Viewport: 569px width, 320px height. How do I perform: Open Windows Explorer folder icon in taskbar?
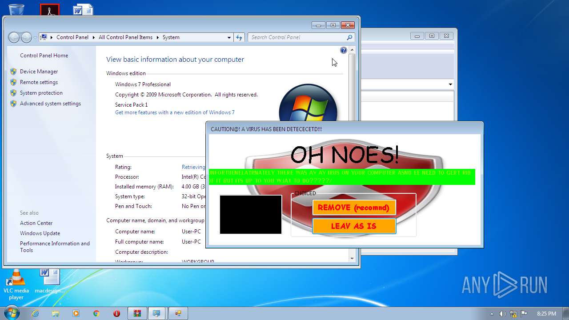click(56, 313)
